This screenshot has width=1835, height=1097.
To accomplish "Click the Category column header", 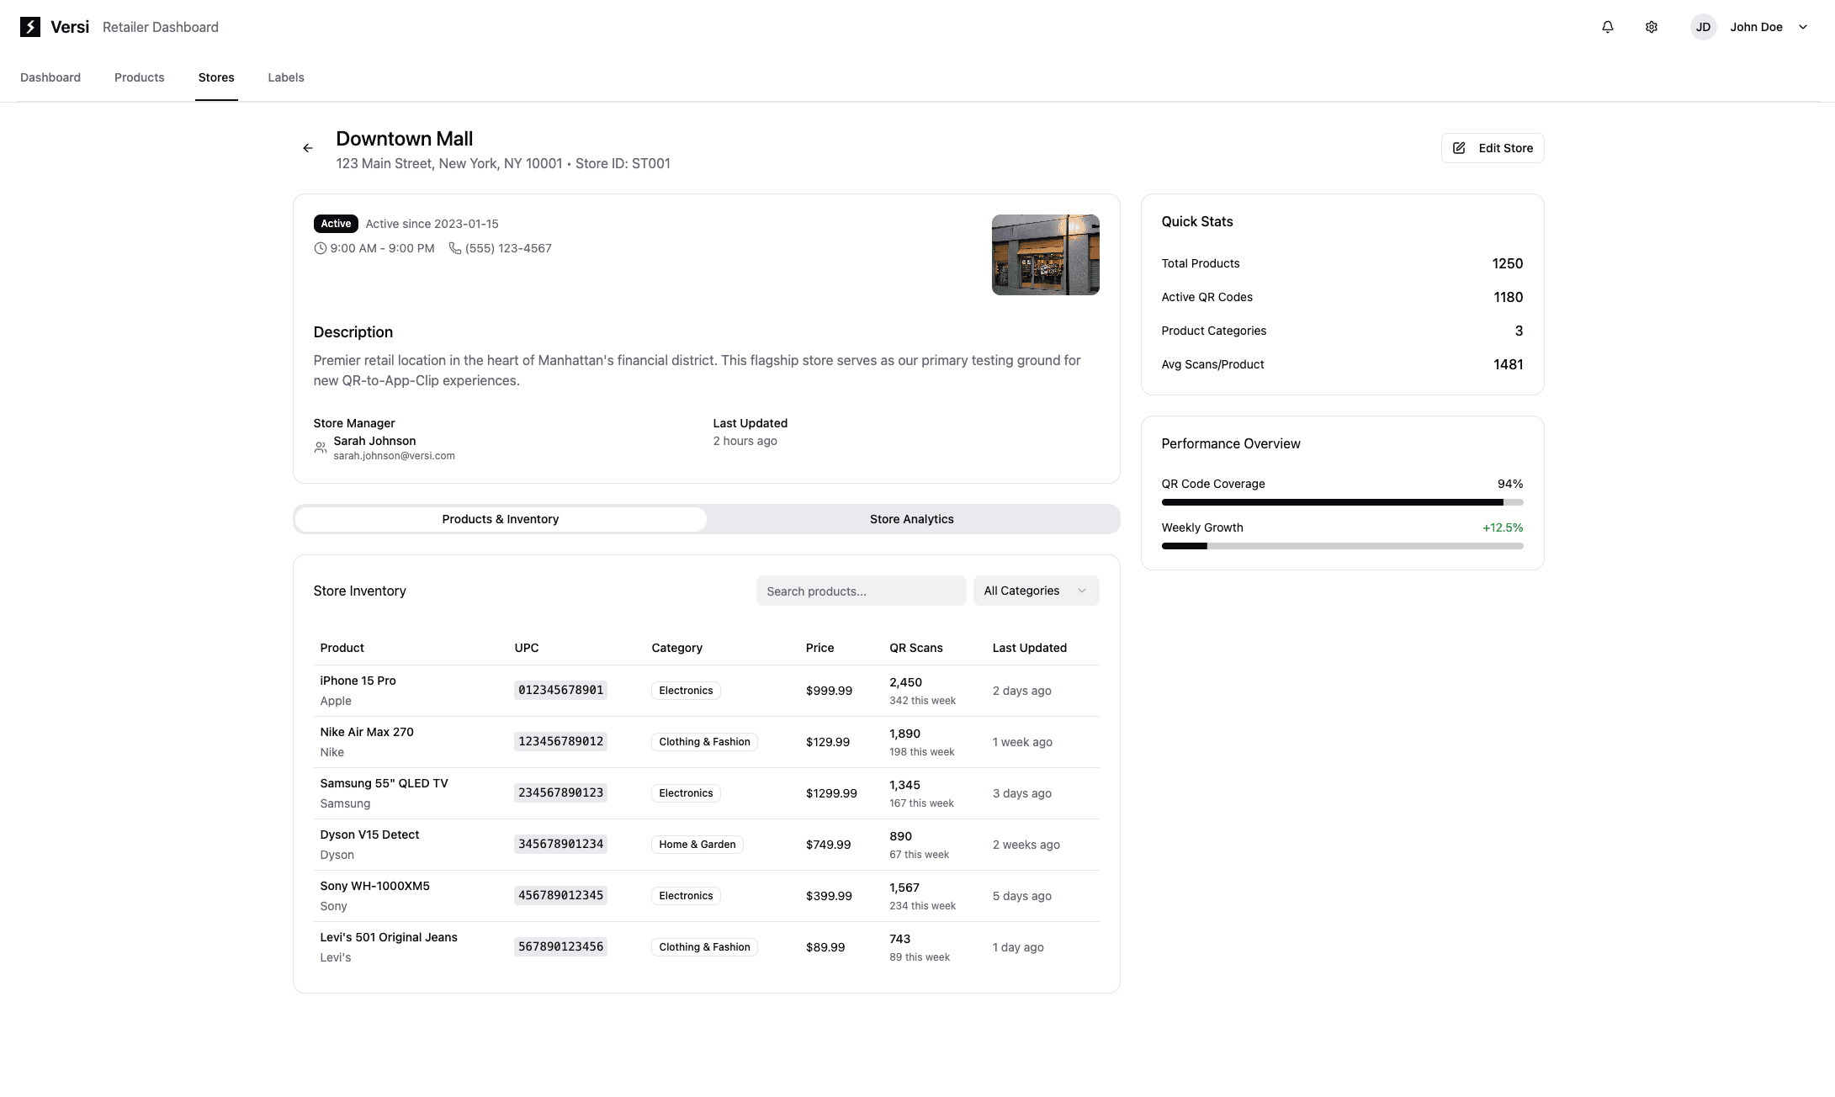I will point(676,648).
